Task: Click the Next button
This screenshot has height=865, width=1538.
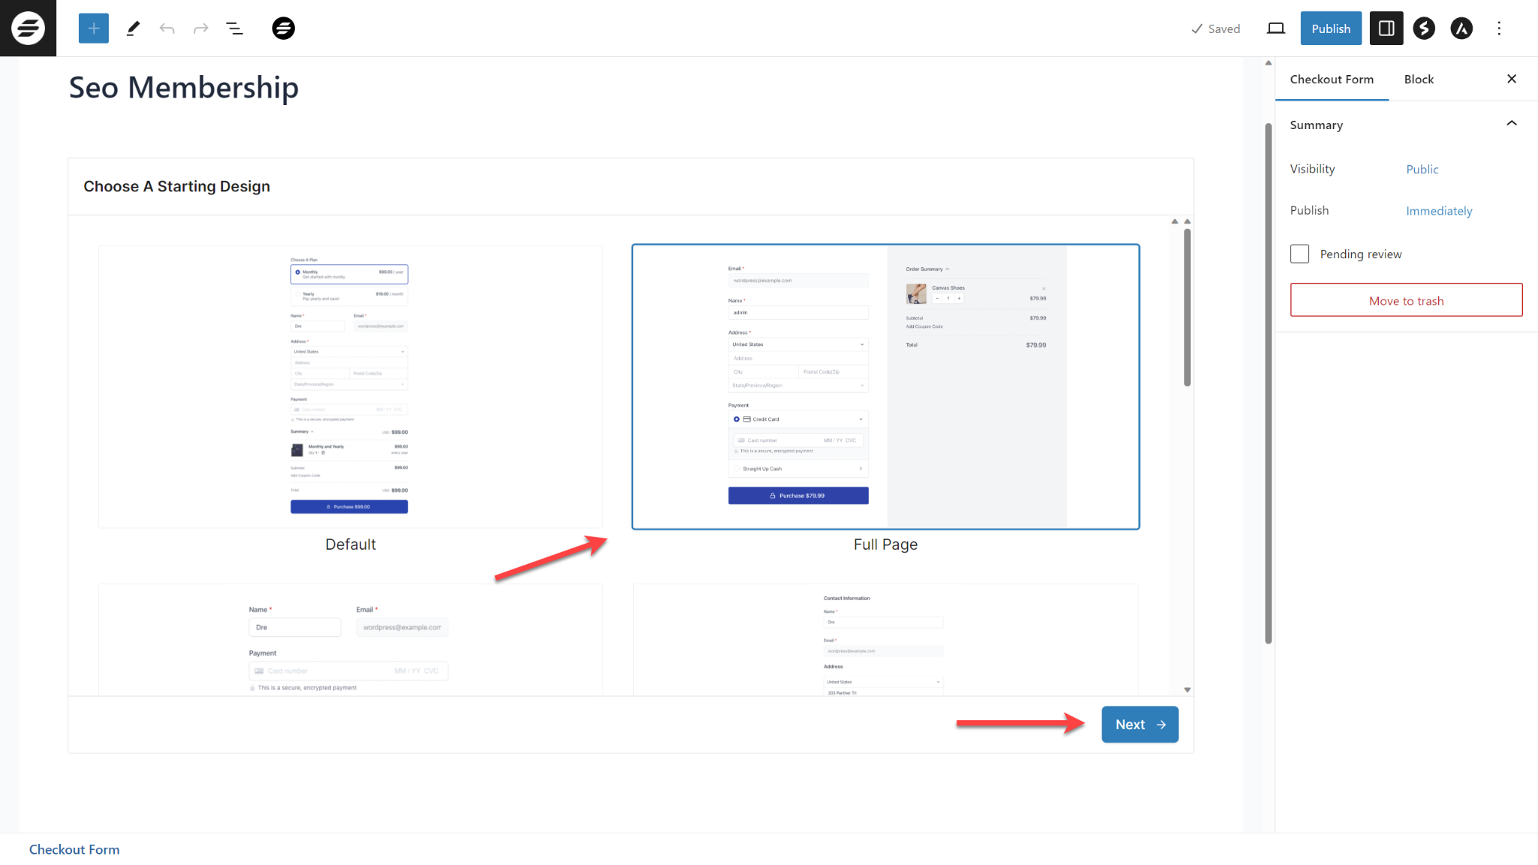Action: (x=1139, y=724)
